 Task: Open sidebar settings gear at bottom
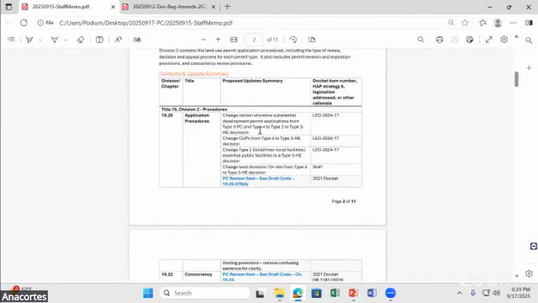click(x=529, y=274)
